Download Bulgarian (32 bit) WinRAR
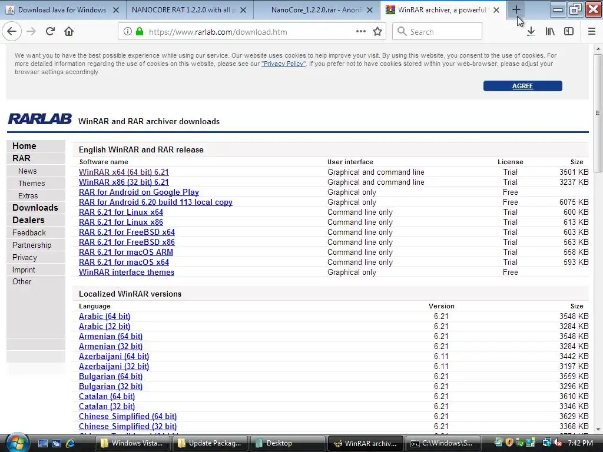603x452 pixels. click(x=111, y=386)
